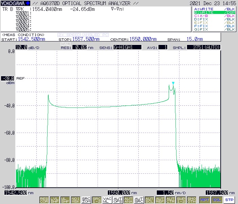Click the AUT OFS auto offset icon
This screenshot has width=238, height=204.
(118, 200)
